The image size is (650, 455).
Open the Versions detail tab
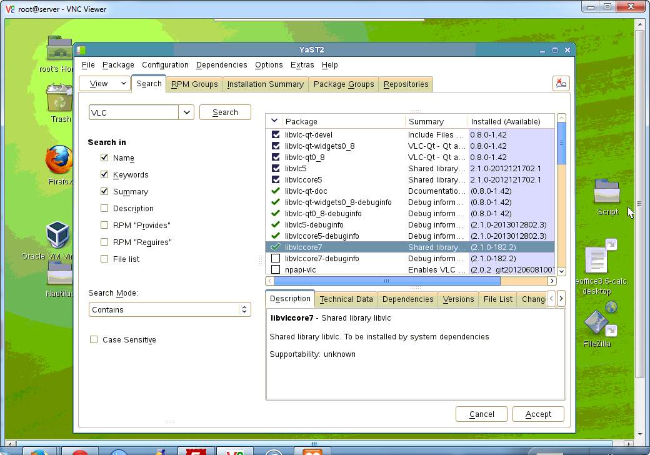(x=458, y=299)
